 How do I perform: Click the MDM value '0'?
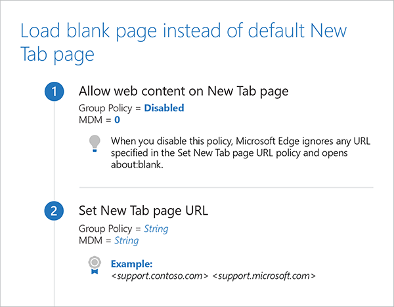pos(116,120)
